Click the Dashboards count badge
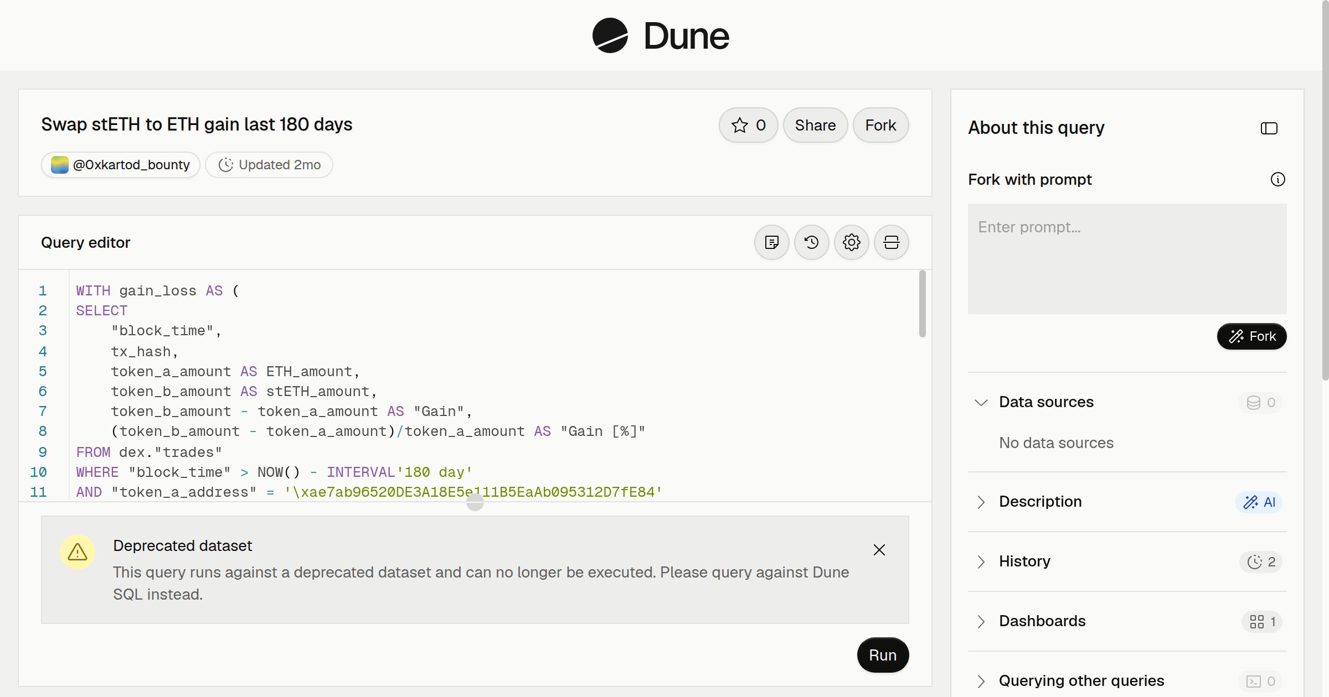The height and width of the screenshot is (697, 1329). (x=1262, y=621)
